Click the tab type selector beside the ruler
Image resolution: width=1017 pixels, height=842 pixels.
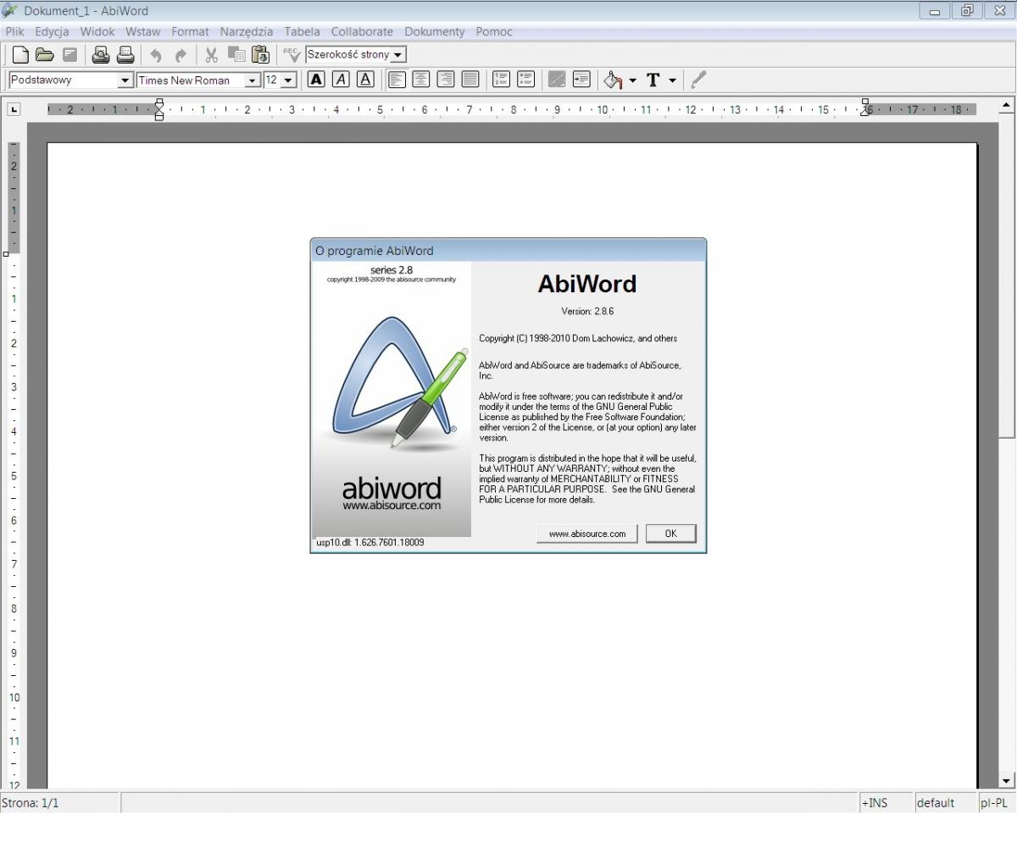pyautogui.click(x=14, y=109)
